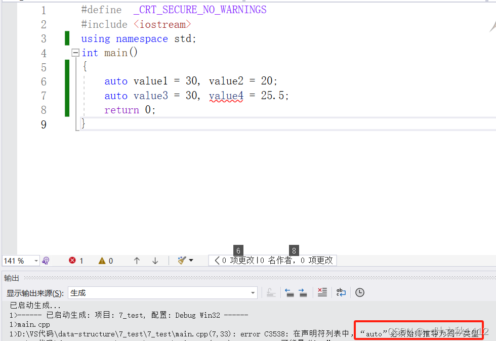Click on the _CRT_SECURE_NO_WARNINGS macro
The image size is (496, 341).
tap(200, 10)
